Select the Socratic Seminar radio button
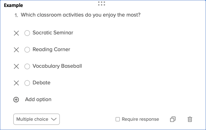The height and width of the screenshot is (130, 206). (x=27, y=33)
